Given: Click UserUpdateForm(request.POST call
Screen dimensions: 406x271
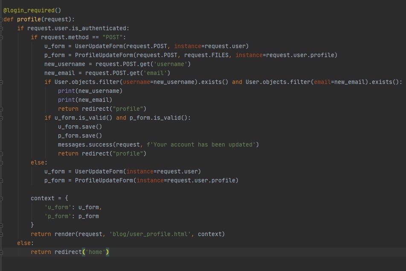Looking at the screenshot, I should [x=121, y=46].
